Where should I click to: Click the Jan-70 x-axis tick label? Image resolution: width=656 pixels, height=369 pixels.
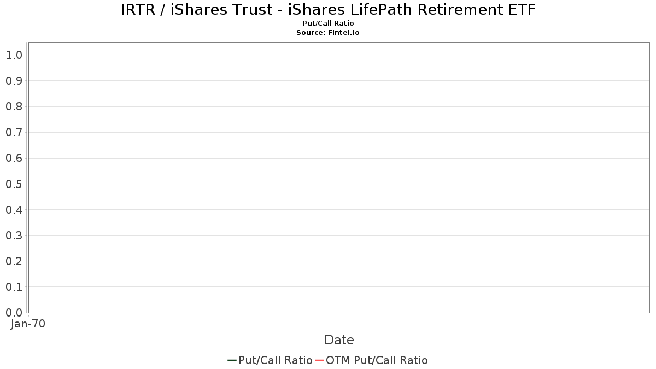[x=28, y=324]
